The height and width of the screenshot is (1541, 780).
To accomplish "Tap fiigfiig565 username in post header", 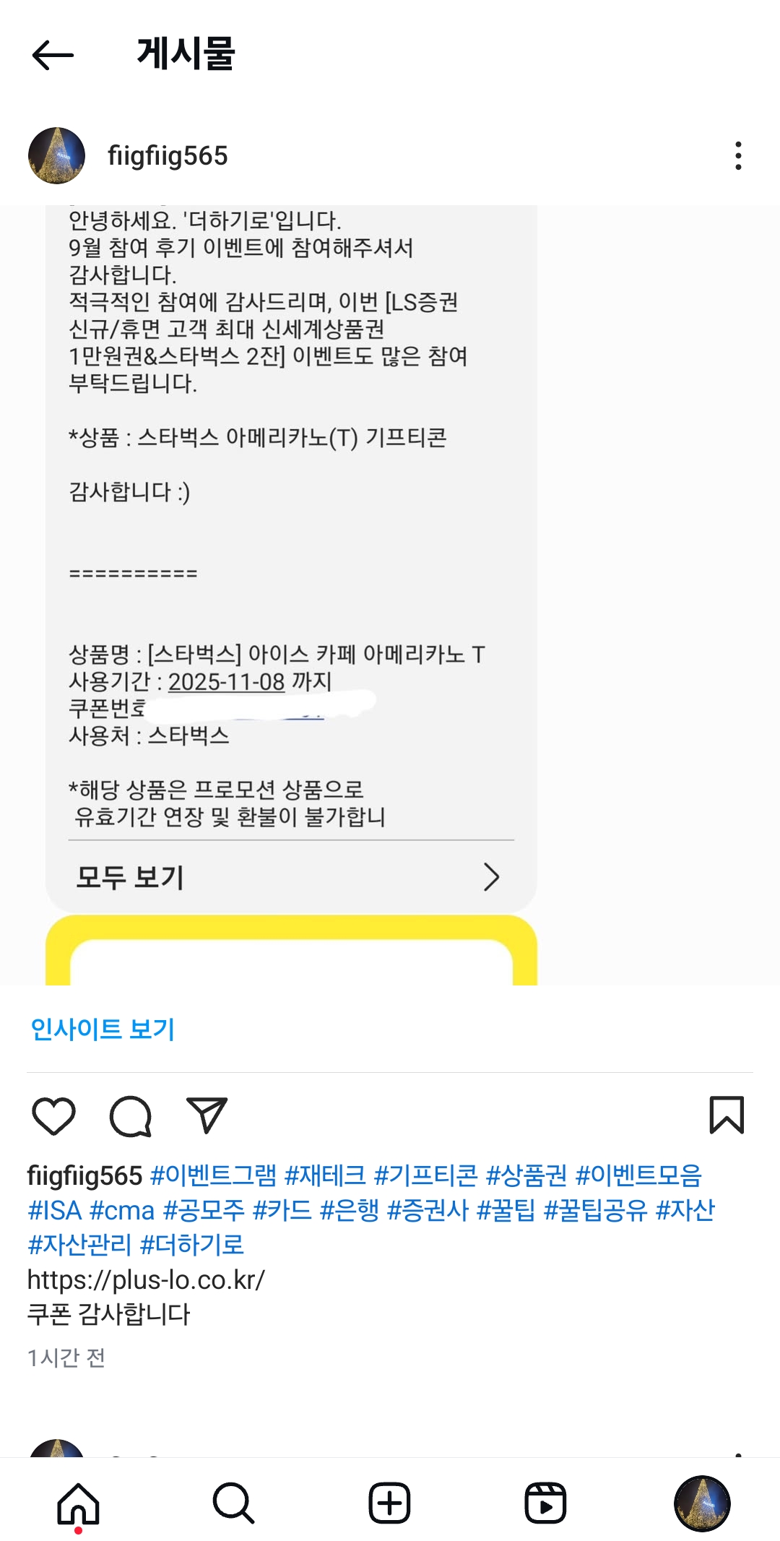I will (168, 156).
